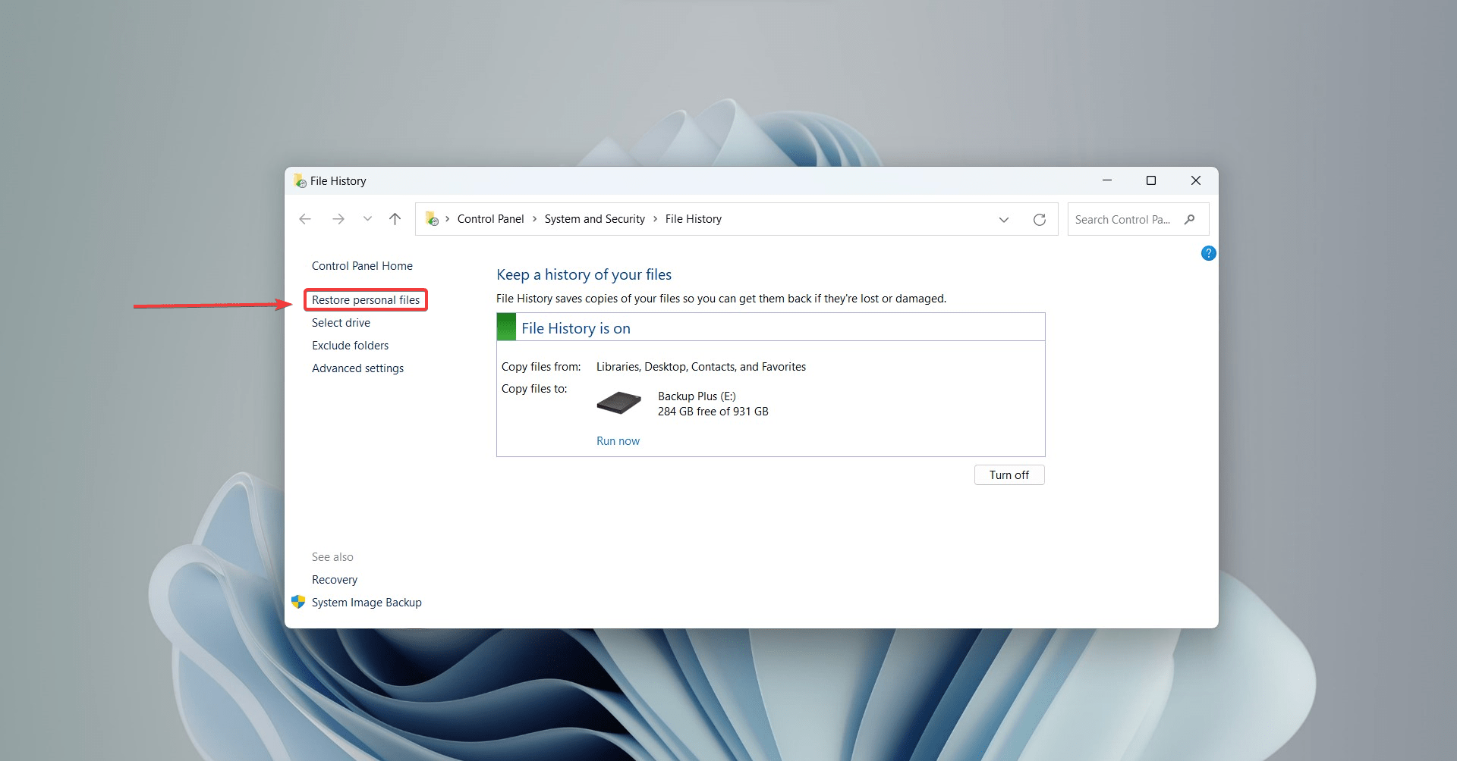Viewport: 1457px width, 761px height.
Task: Turn off File History
Action: (1009, 475)
